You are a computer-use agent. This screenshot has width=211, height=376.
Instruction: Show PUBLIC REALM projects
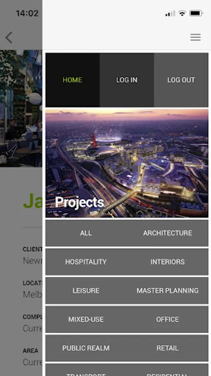86,348
